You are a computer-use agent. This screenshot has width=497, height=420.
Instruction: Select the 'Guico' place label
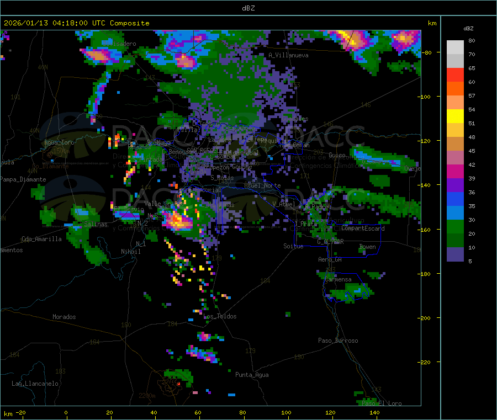[x=337, y=155]
